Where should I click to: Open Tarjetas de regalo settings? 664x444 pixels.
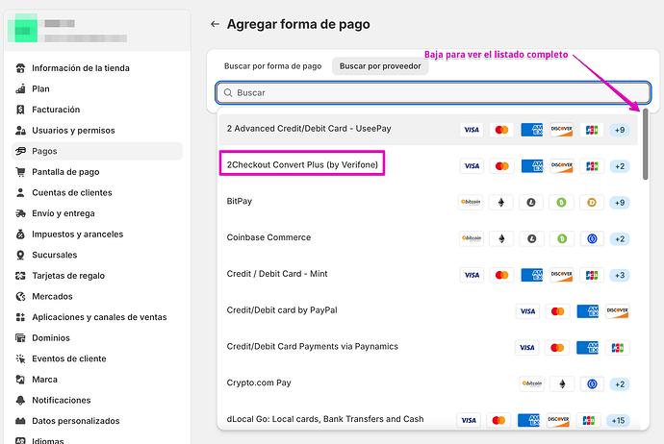click(68, 276)
